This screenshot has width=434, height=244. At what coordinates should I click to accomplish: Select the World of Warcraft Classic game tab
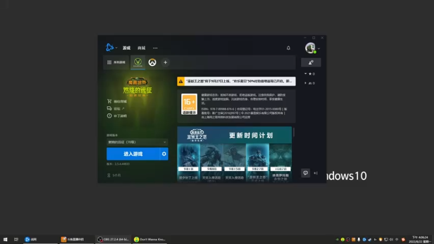click(x=138, y=62)
